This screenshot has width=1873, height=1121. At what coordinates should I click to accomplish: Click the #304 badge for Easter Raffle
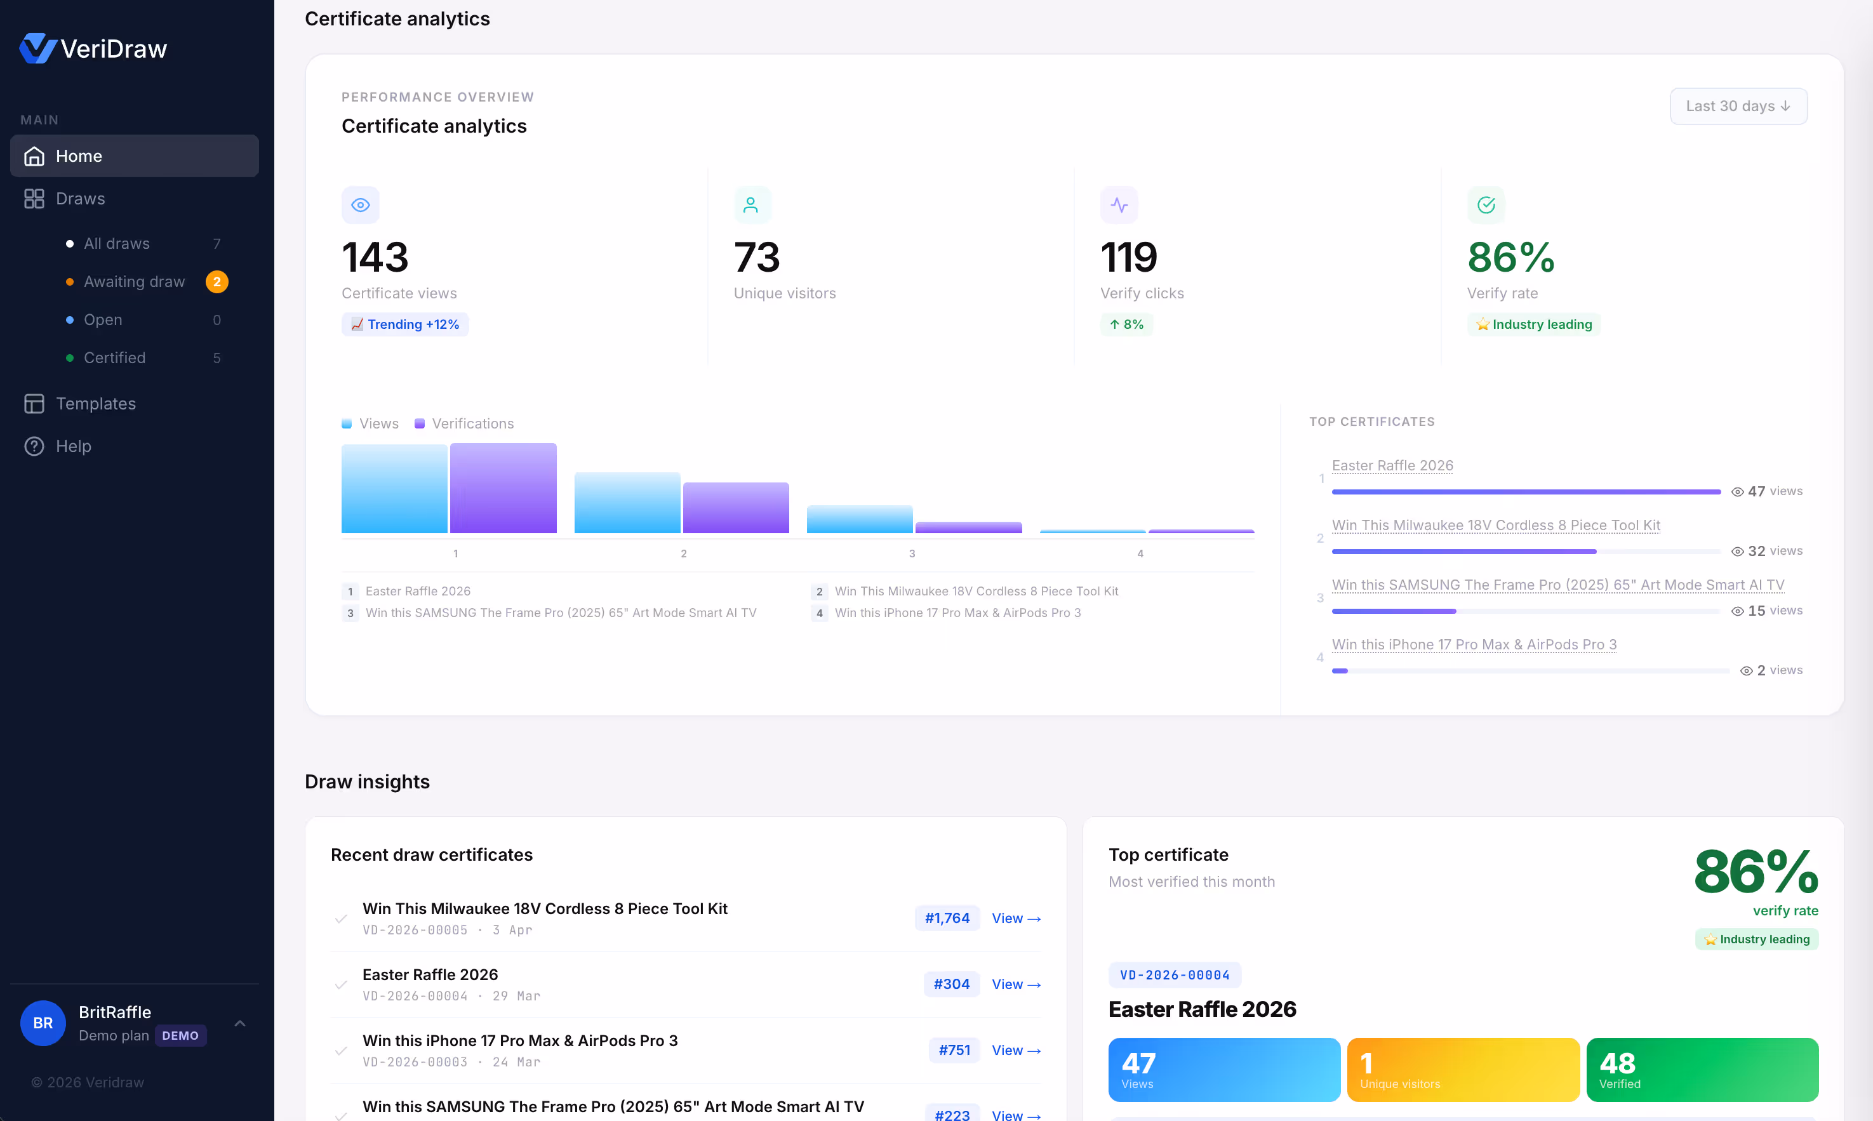click(x=951, y=985)
